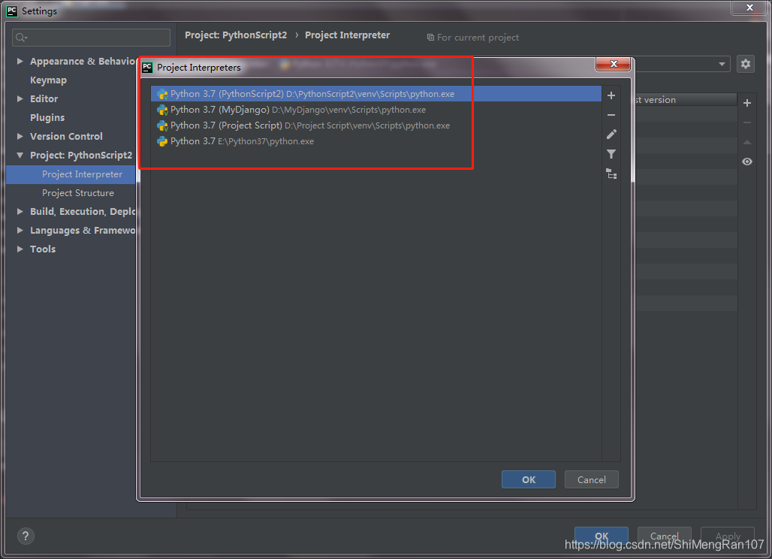Open help with the question mark button
This screenshot has height=559, width=772.
tap(26, 536)
